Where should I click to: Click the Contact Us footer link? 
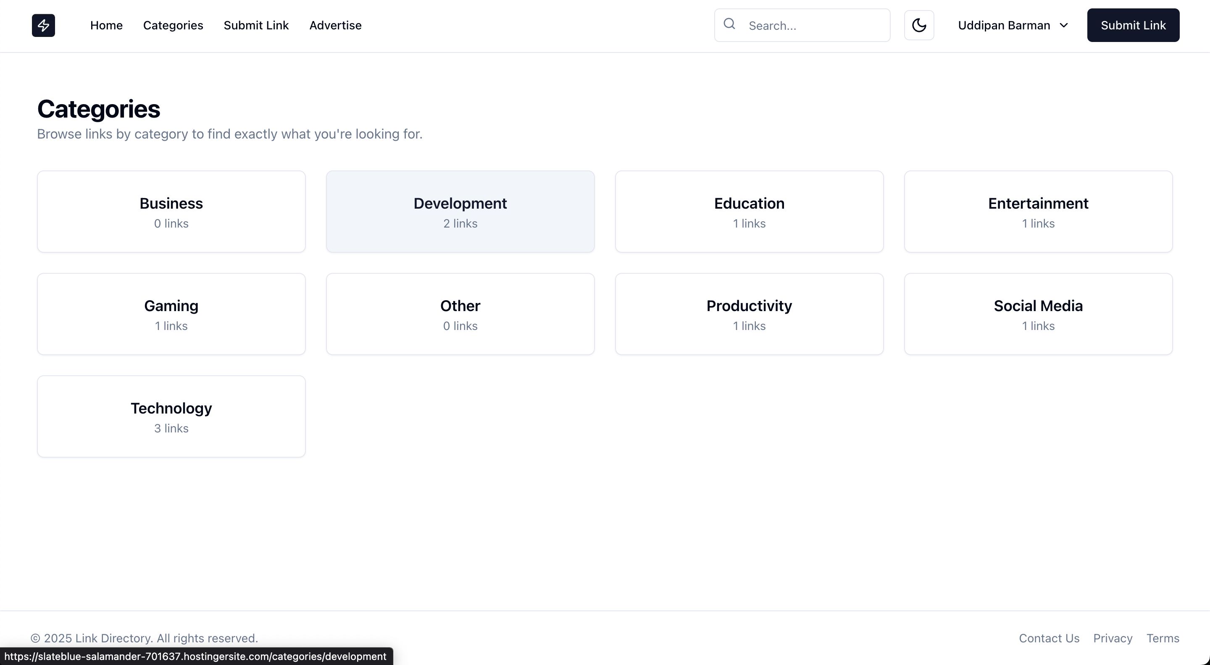1048,638
